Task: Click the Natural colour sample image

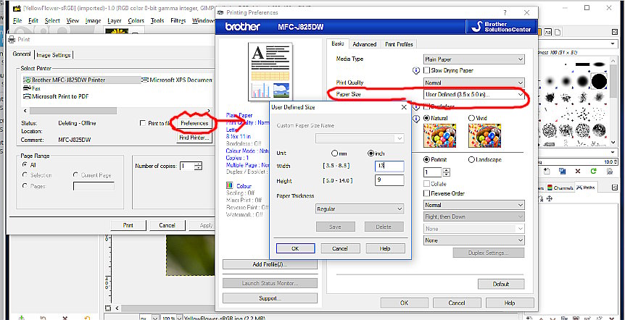Action: [x=439, y=135]
